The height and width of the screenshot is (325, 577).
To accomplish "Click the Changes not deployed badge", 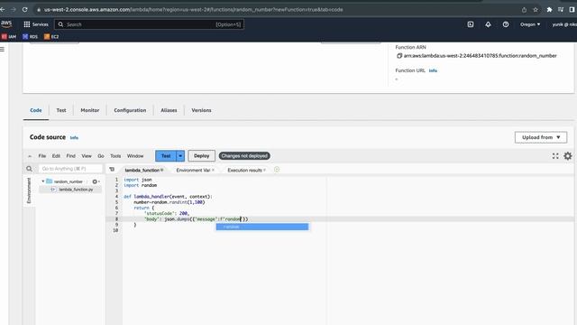I will (x=244, y=156).
